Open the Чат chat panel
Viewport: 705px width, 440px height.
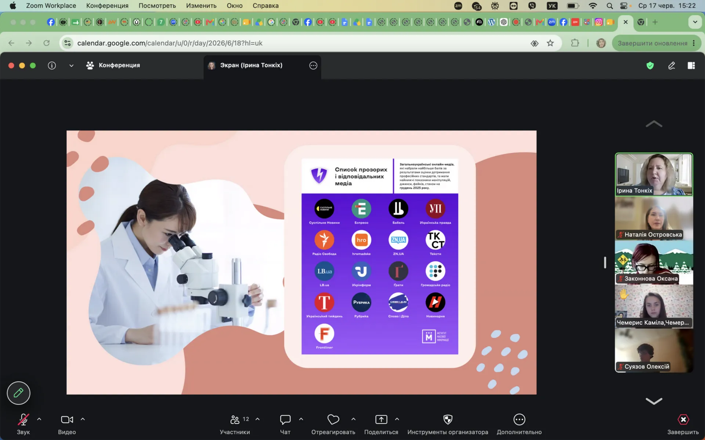(x=285, y=424)
